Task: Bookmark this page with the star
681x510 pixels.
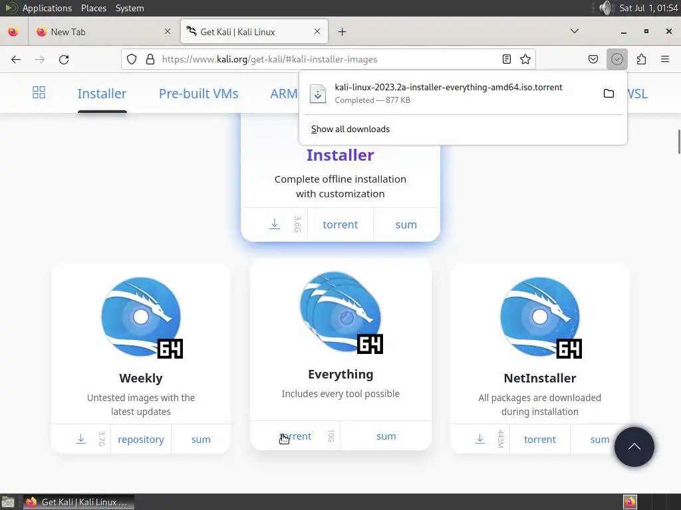Action: [525, 59]
